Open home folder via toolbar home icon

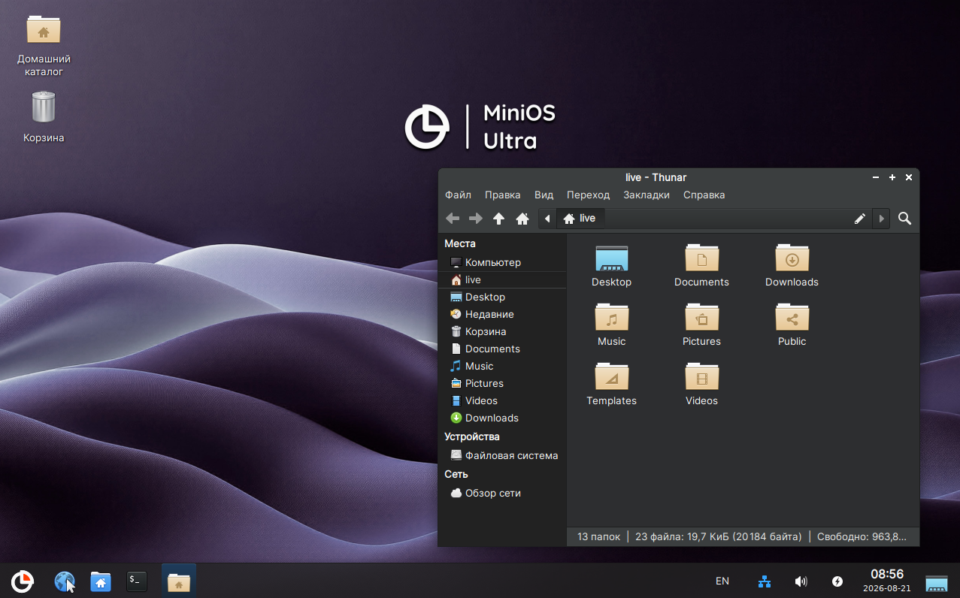coord(522,219)
